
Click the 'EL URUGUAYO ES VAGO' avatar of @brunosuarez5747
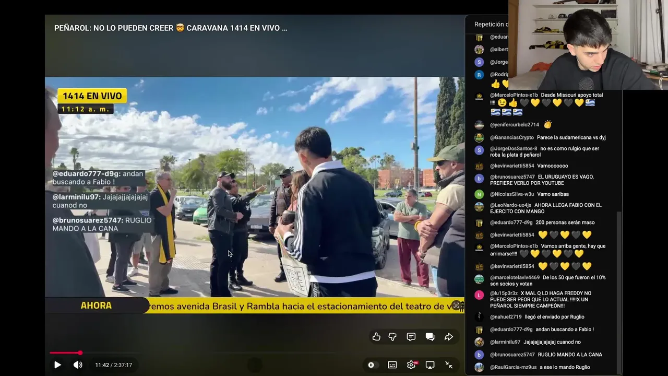479,179
